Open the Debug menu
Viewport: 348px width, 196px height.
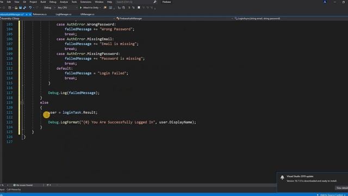coord(53,2)
